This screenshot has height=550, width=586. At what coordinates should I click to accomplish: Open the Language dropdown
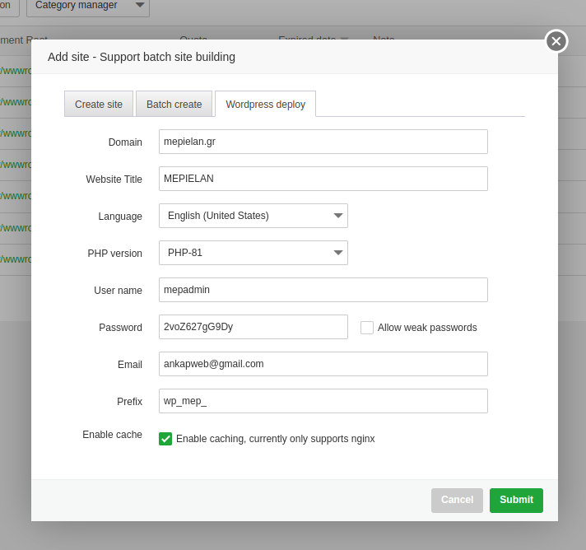tap(253, 216)
